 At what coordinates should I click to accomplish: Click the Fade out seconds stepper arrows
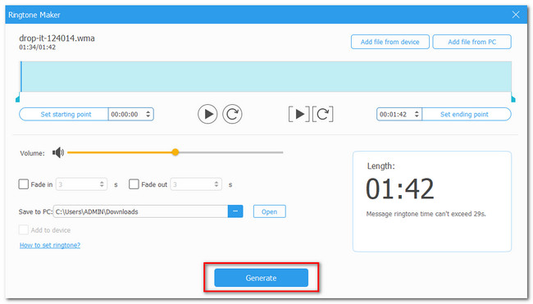(216, 184)
